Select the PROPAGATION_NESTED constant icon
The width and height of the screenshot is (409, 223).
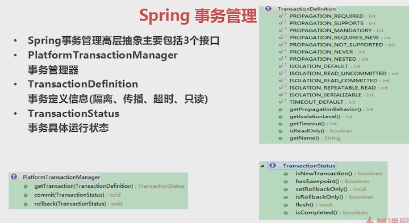coord(282,58)
